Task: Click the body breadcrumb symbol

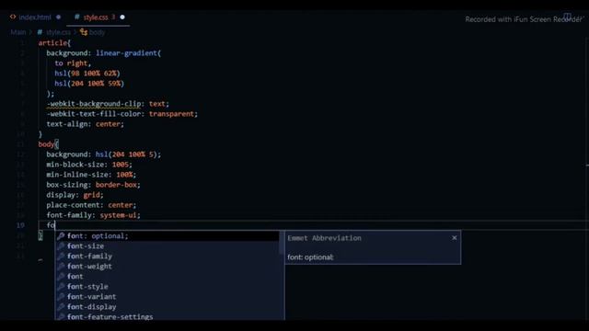Action: [97, 32]
